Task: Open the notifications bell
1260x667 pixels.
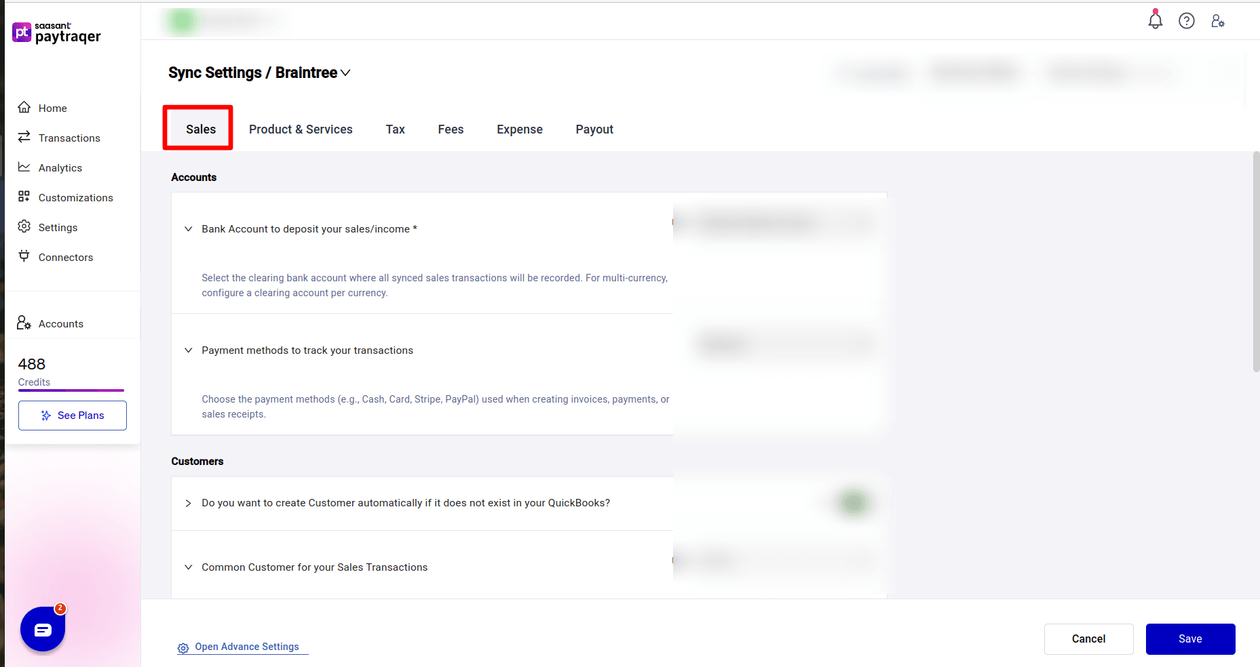Action: [x=1155, y=20]
